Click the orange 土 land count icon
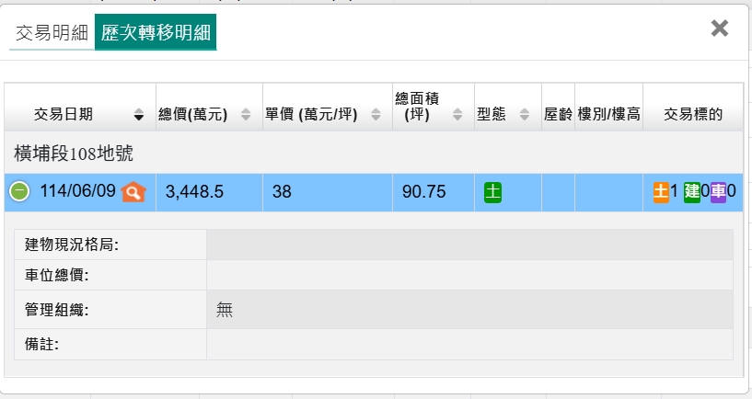Viewport: 752px width, 399px height. tap(660, 192)
